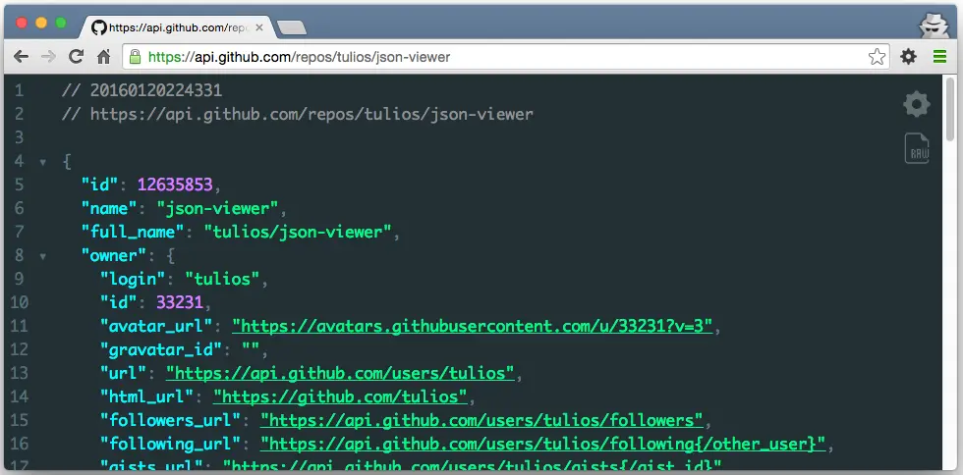Click the GitHub favicon on the tab
The image size is (963, 475).
pyautogui.click(x=98, y=27)
